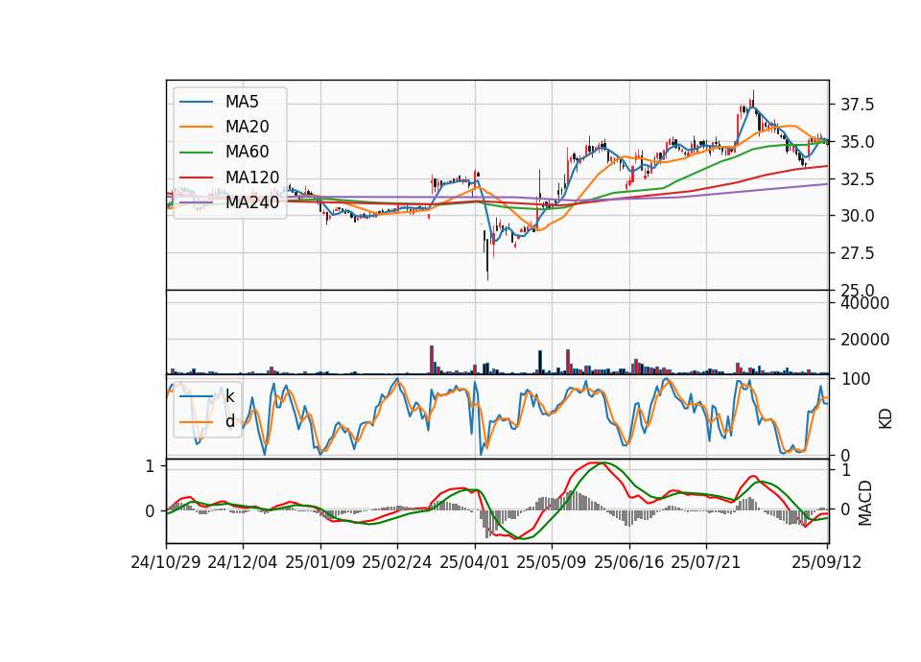Click the MA5 legend label

tap(242, 102)
